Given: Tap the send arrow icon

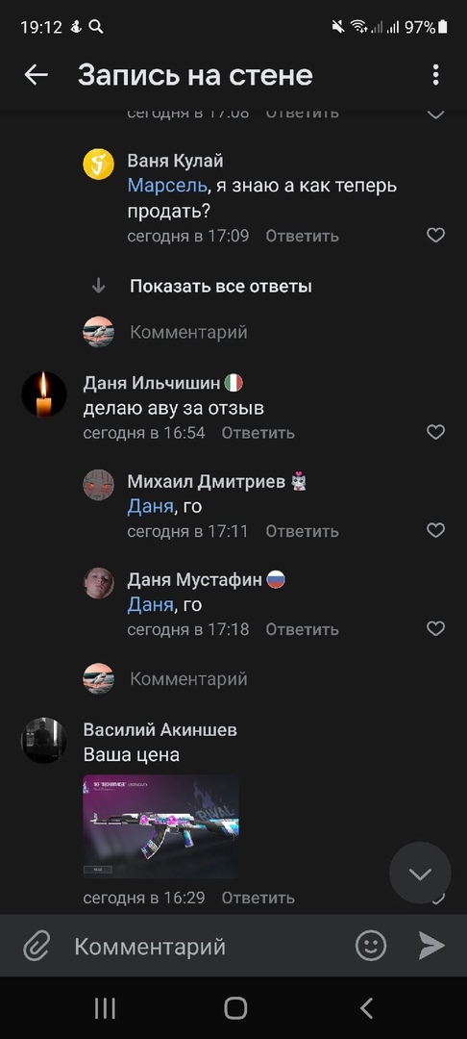Looking at the screenshot, I should pos(431,946).
